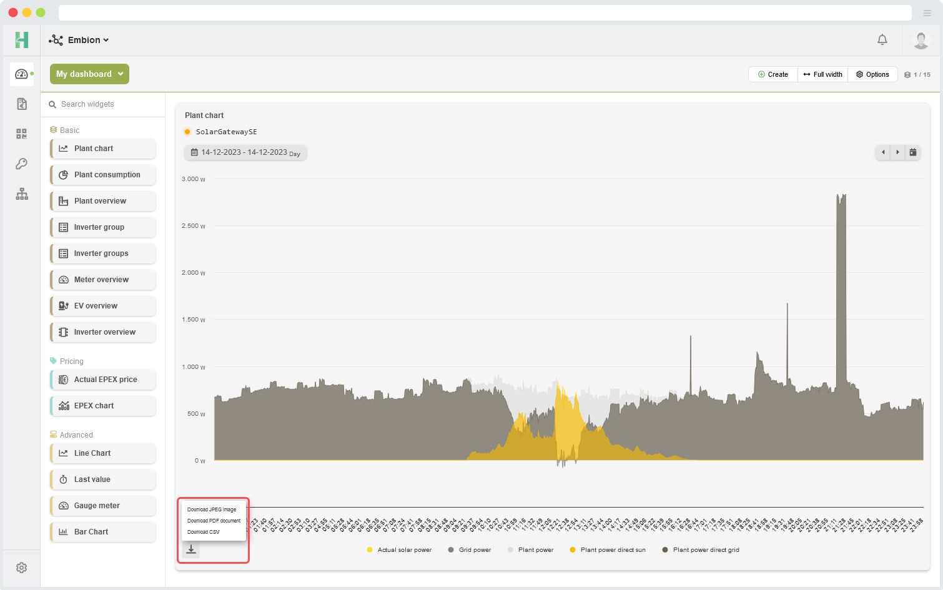
Task: Open the date range selector 14-12-2023
Action: click(245, 152)
